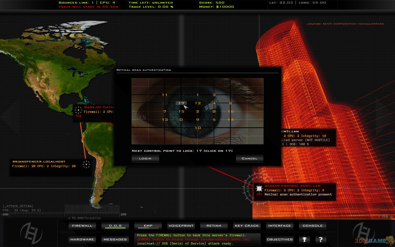Open the CONSOLE panel
Image resolution: width=395 pixels, height=247 pixels.
click(312, 226)
